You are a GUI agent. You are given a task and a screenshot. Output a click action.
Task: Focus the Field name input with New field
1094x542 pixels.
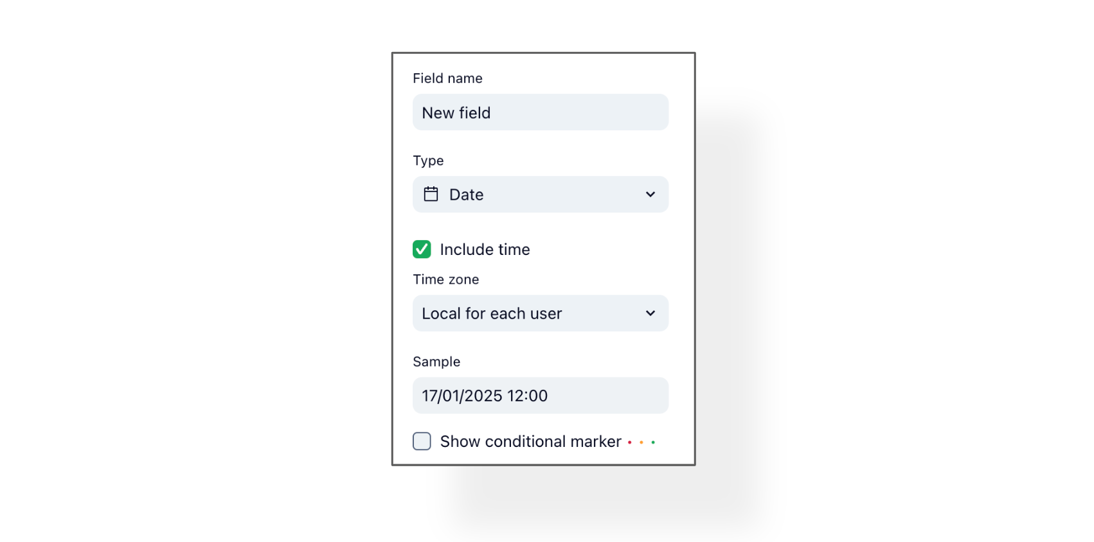click(540, 112)
